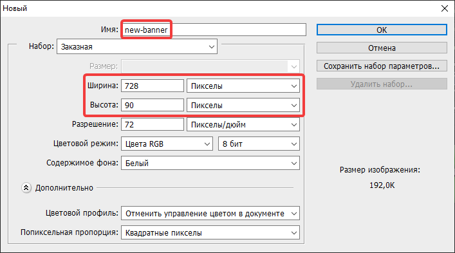Open the Содержимое фона dropdown Белый

pos(210,163)
